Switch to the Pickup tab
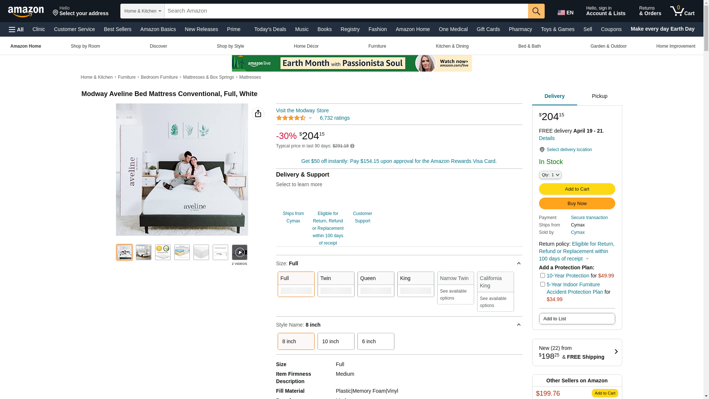This screenshot has height=399, width=709. coord(599,96)
